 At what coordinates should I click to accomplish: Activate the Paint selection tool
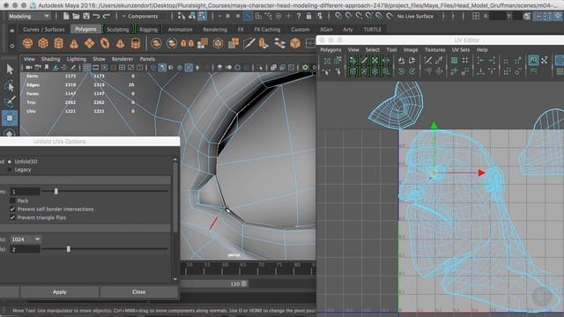[10, 102]
